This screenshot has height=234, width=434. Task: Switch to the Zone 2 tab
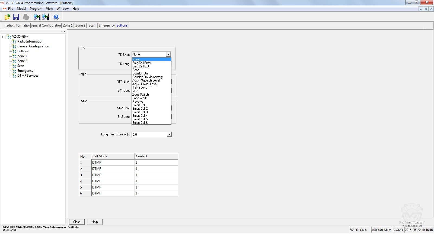coord(80,25)
